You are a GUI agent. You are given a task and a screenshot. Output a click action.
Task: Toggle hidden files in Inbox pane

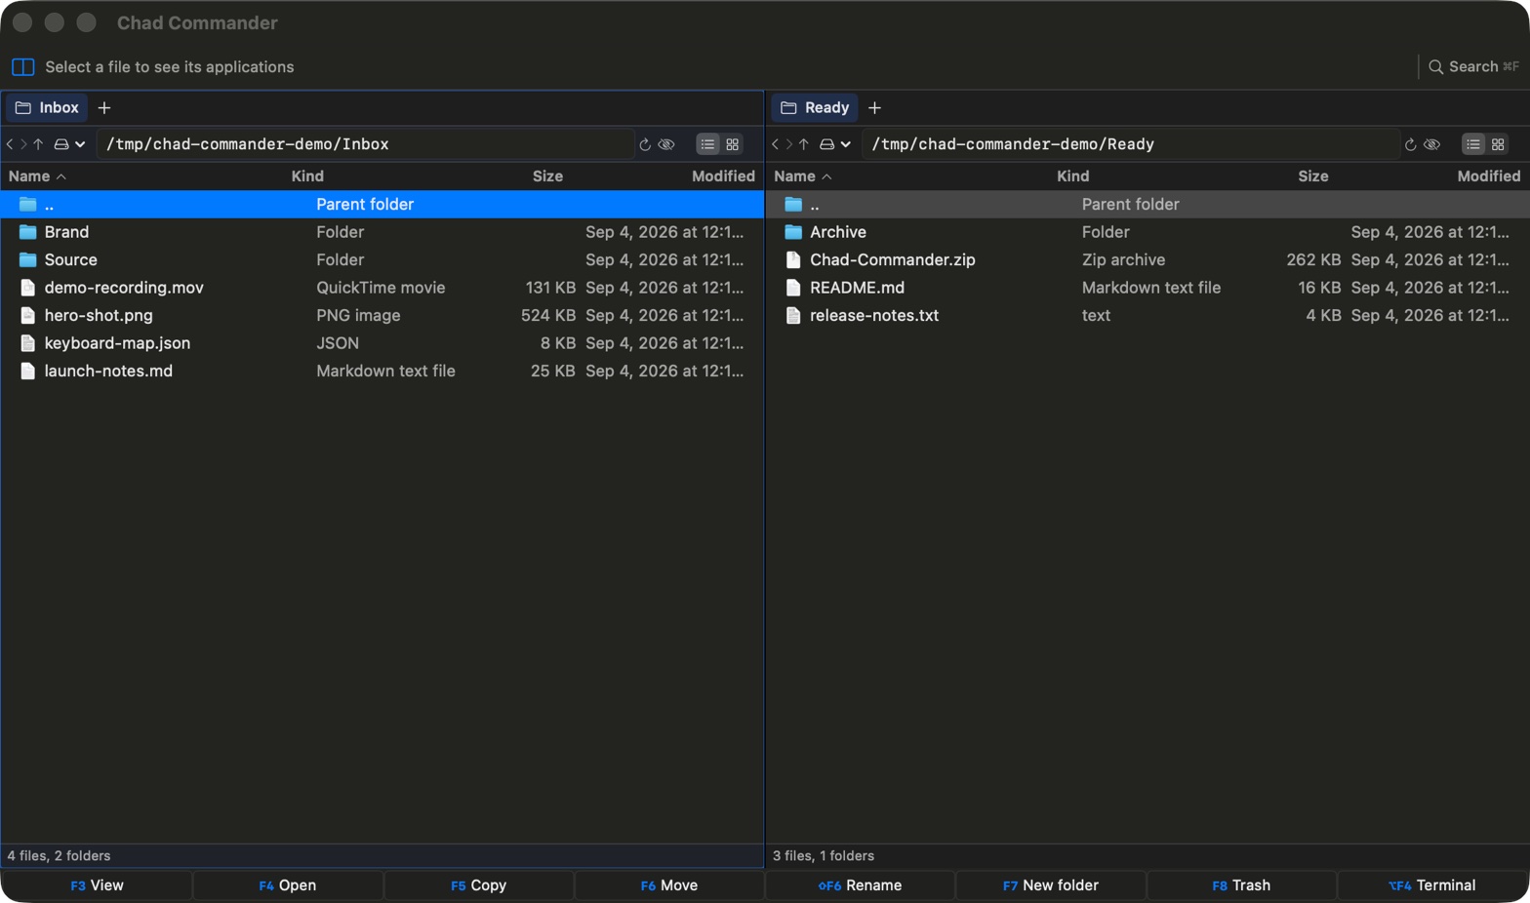666,144
